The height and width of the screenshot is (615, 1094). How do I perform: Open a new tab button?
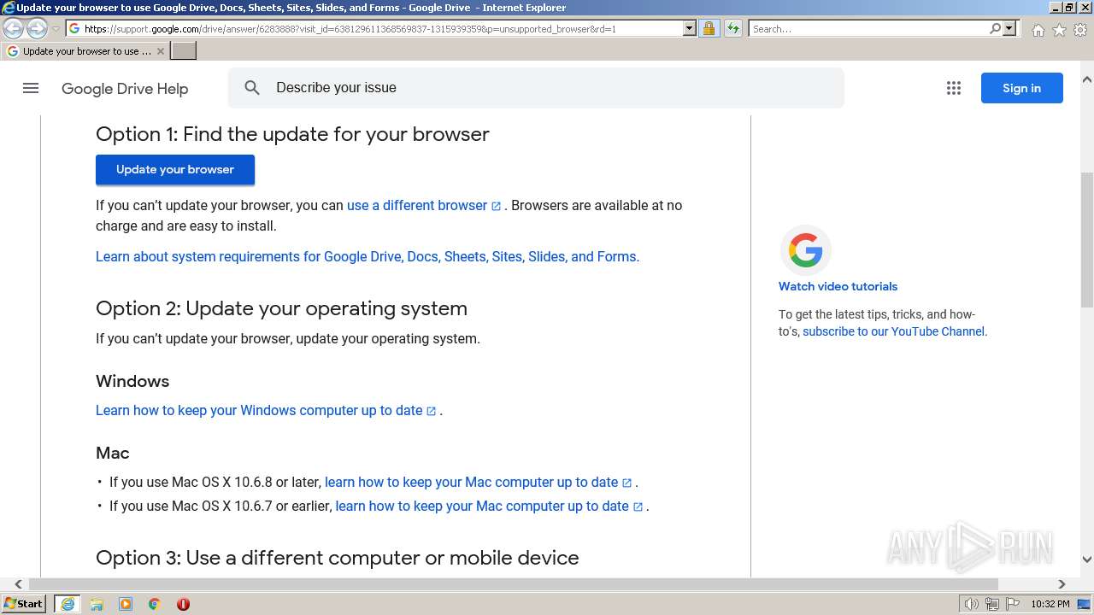point(184,51)
